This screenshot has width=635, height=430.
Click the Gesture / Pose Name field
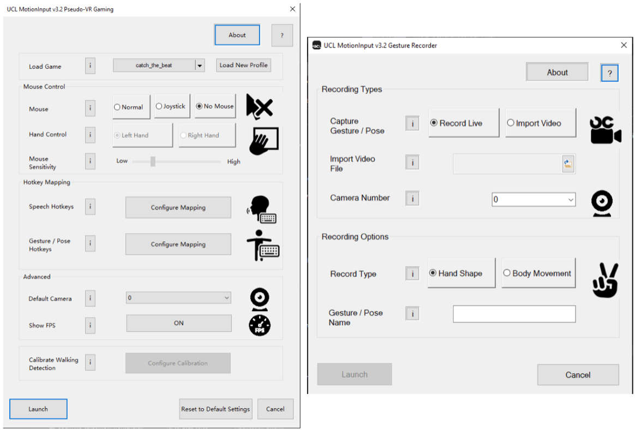point(514,314)
